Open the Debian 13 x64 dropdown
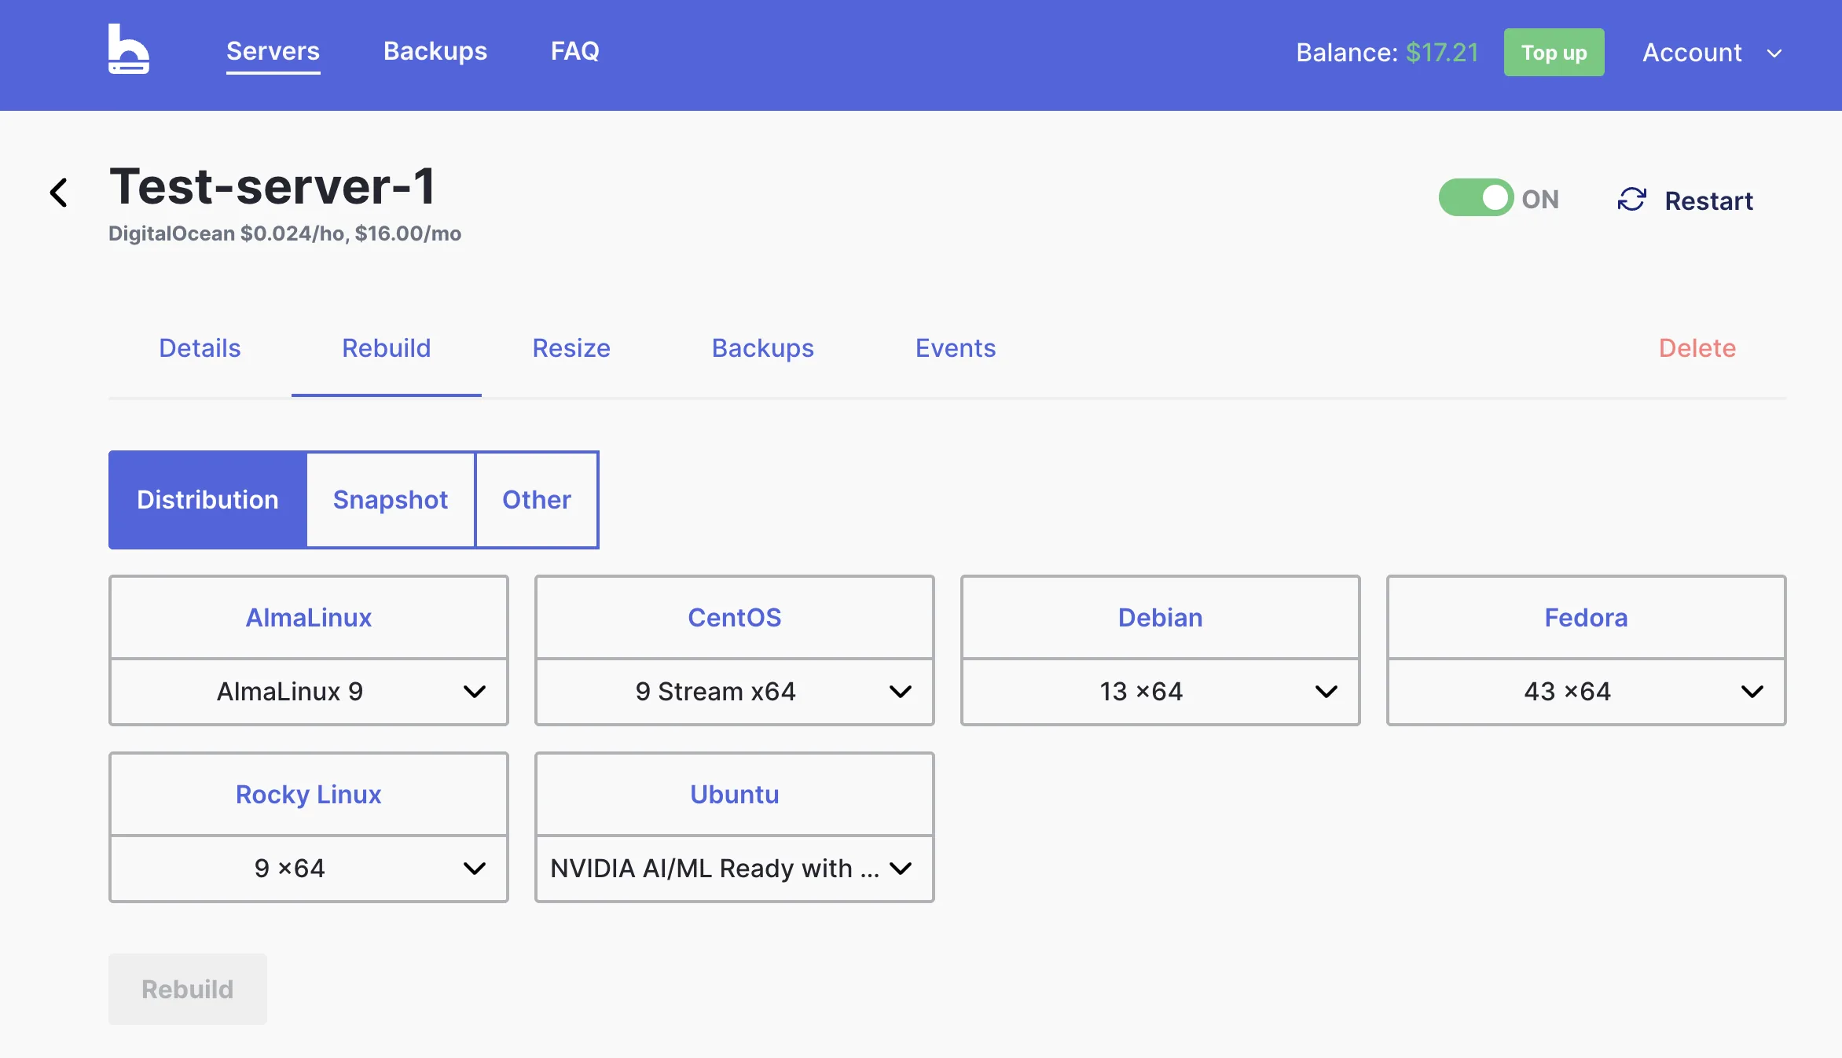This screenshot has width=1842, height=1058. coord(1161,692)
